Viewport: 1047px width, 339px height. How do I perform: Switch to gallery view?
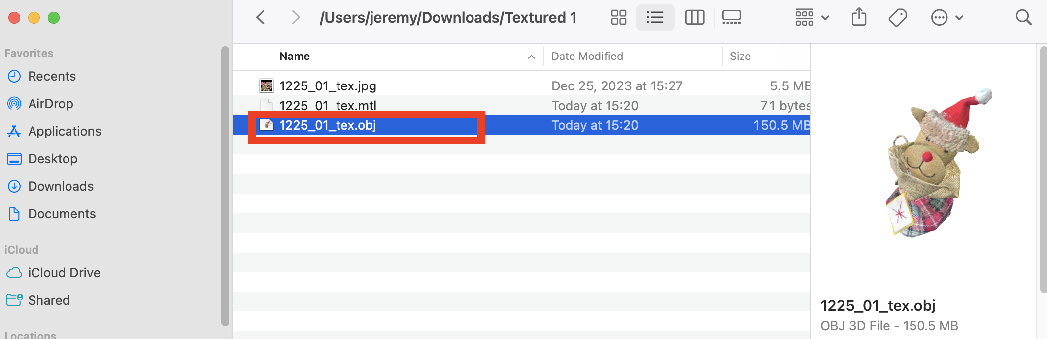(x=731, y=18)
